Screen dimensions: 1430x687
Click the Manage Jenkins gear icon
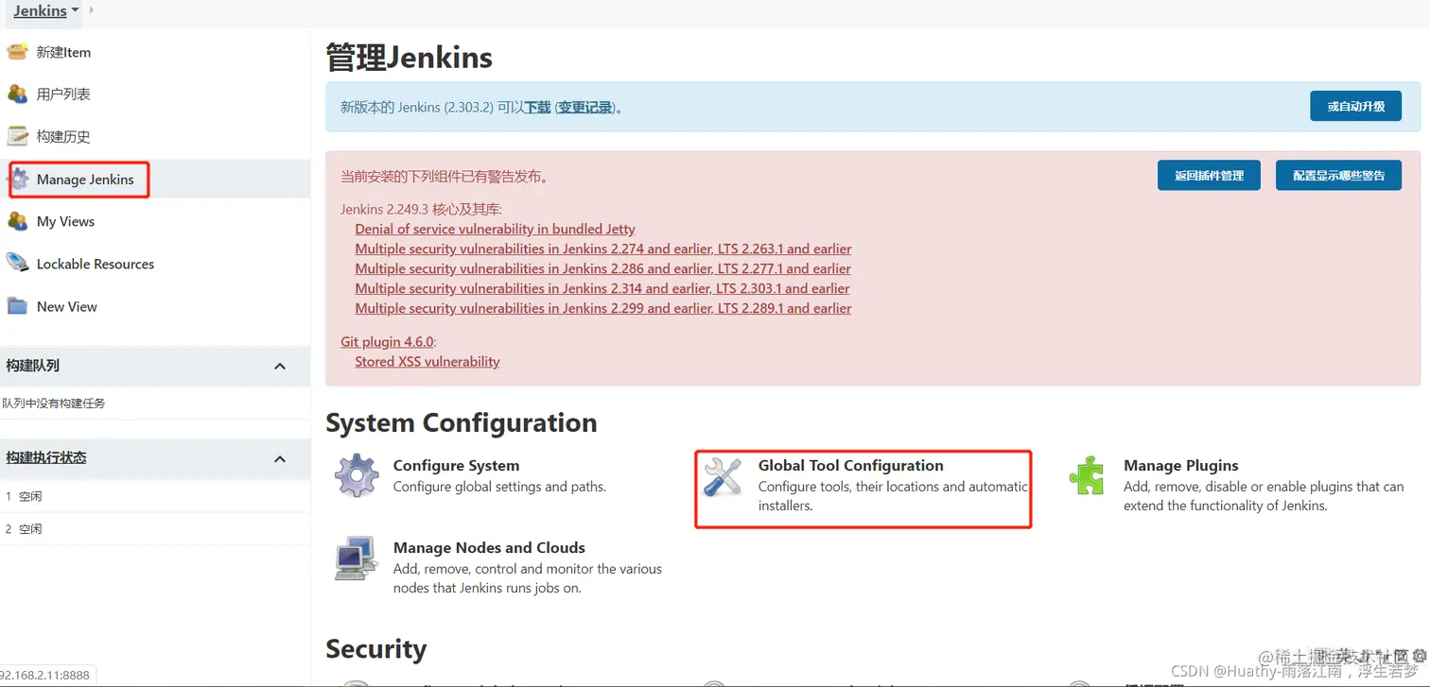(x=19, y=179)
